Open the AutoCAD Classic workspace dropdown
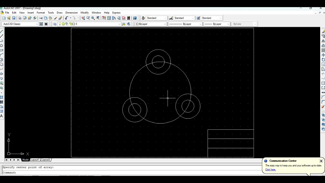 click(37, 24)
